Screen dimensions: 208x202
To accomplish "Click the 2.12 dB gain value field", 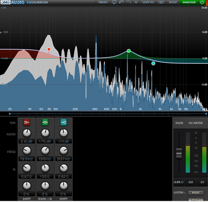I will [x=27, y=141].
